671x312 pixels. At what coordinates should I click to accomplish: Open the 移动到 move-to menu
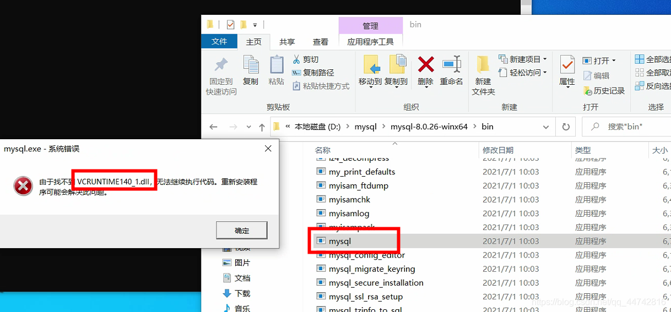pos(370,70)
